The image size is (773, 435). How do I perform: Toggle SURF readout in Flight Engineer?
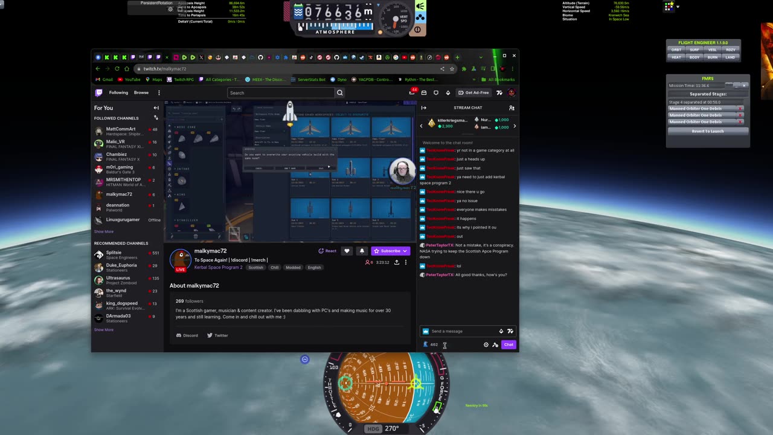pyautogui.click(x=694, y=50)
